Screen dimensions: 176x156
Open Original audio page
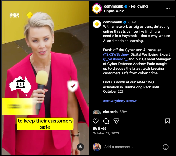pos(114,11)
